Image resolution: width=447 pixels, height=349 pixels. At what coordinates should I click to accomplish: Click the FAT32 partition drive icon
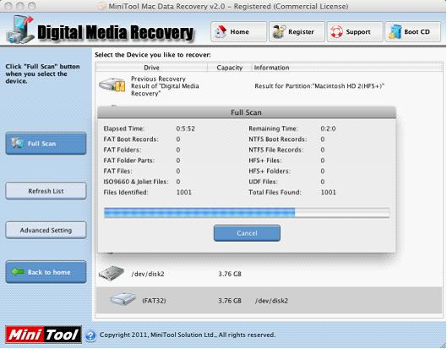click(123, 299)
